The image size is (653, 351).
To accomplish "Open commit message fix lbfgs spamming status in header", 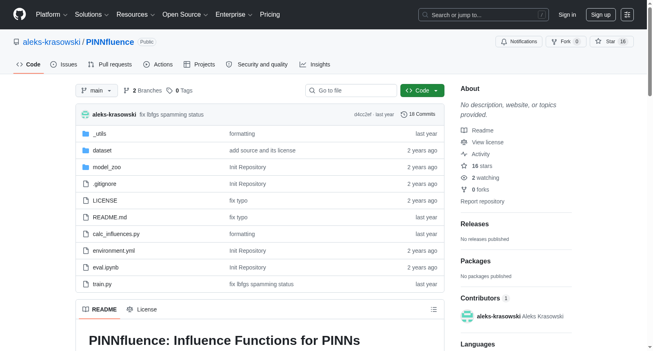I will coord(171,115).
